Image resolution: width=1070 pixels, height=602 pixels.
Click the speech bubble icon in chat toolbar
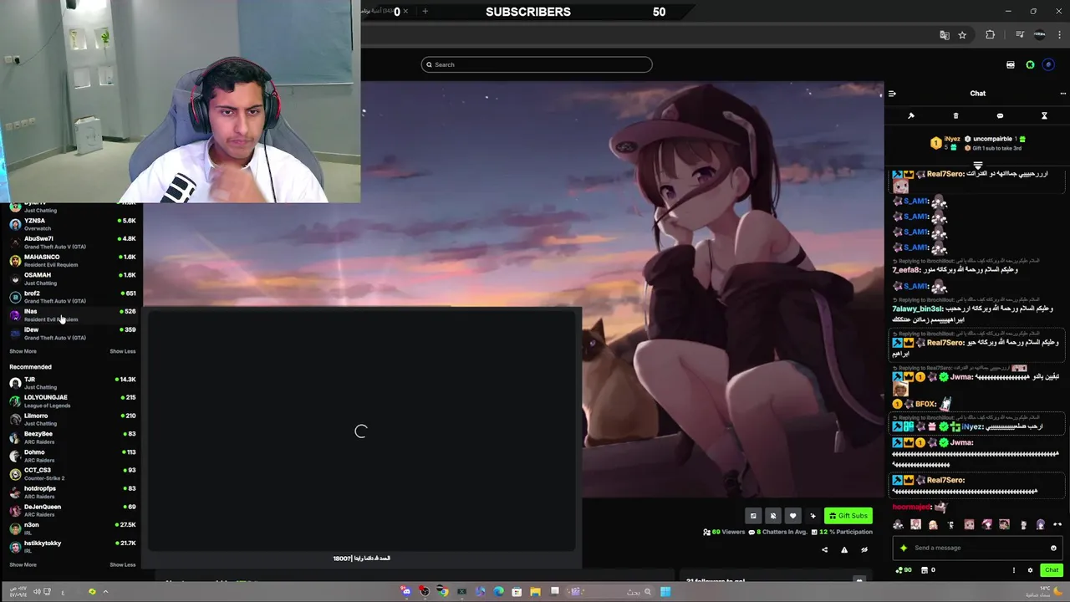coord(1000,115)
